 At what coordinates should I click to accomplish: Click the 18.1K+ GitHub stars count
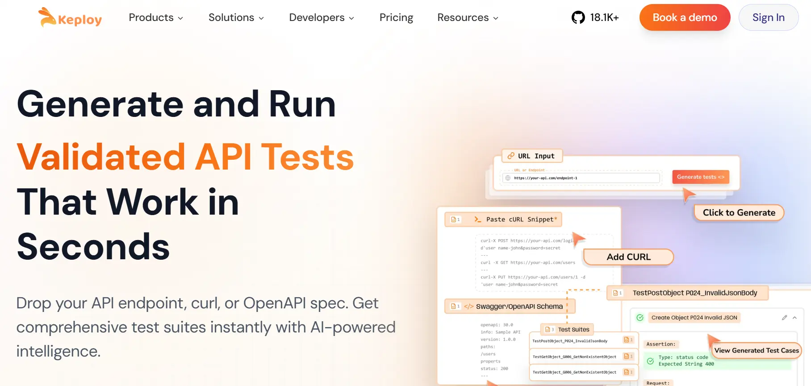604,17
